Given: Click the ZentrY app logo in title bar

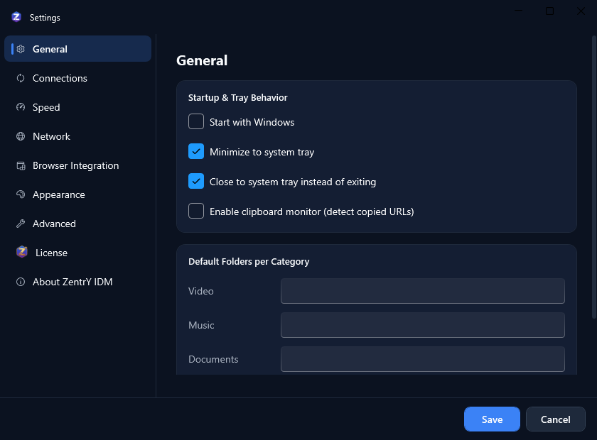Looking at the screenshot, I should (16, 17).
